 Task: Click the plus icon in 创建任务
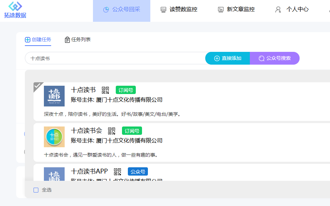(28, 39)
